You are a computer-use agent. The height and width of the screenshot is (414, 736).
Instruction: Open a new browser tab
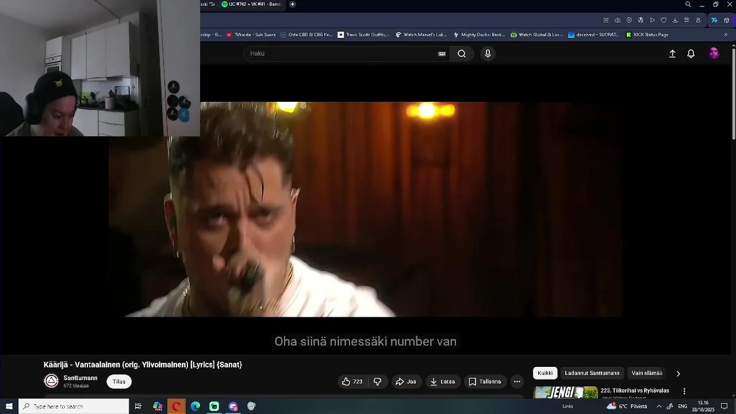(292, 4)
